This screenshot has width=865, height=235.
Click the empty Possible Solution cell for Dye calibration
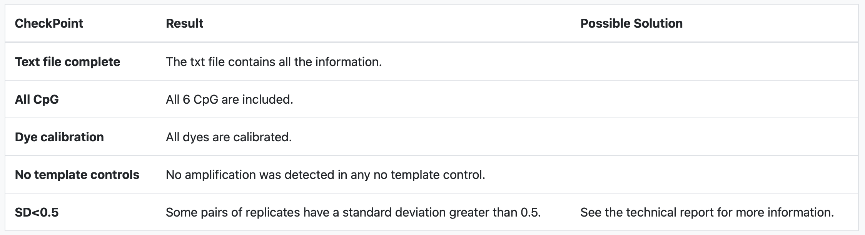(x=716, y=137)
